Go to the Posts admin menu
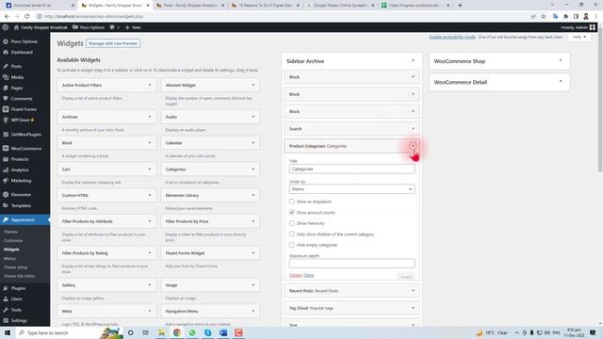Viewport: 603px width, 339px height. pyautogui.click(x=16, y=66)
